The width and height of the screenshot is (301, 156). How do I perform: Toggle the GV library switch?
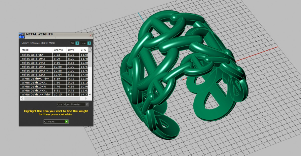[77, 43]
